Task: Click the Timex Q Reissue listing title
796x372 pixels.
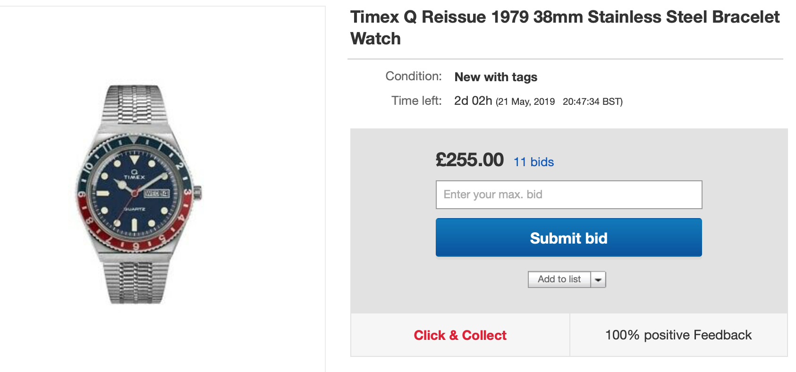Action: pos(564,27)
